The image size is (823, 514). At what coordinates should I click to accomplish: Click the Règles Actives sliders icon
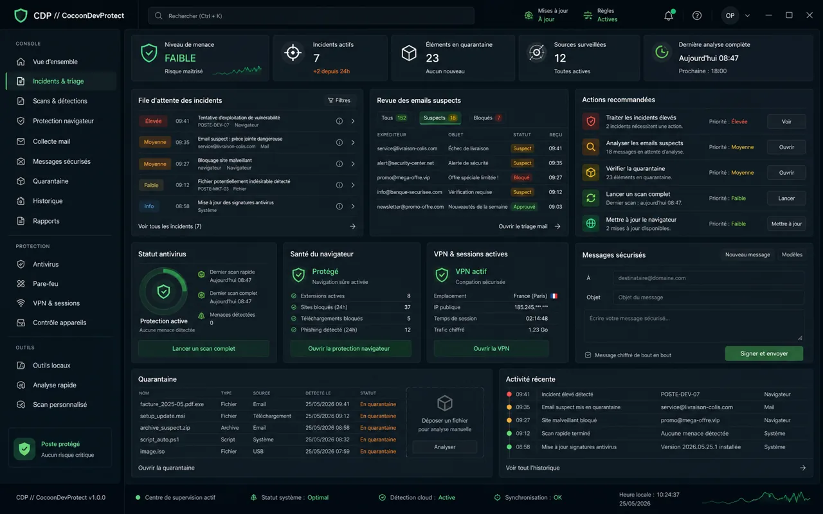[x=588, y=15]
